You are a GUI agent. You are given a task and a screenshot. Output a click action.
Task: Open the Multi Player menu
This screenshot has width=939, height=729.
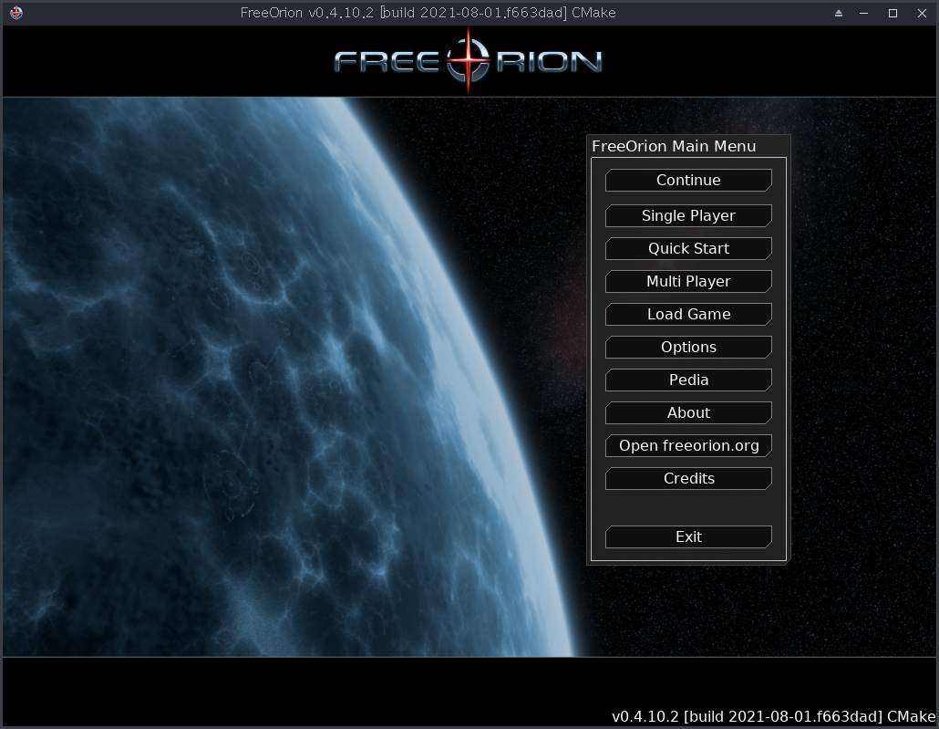tap(688, 281)
